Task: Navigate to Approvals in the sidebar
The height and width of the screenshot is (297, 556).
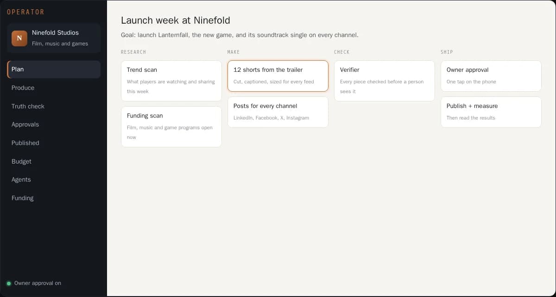Action: pyautogui.click(x=54, y=124)
